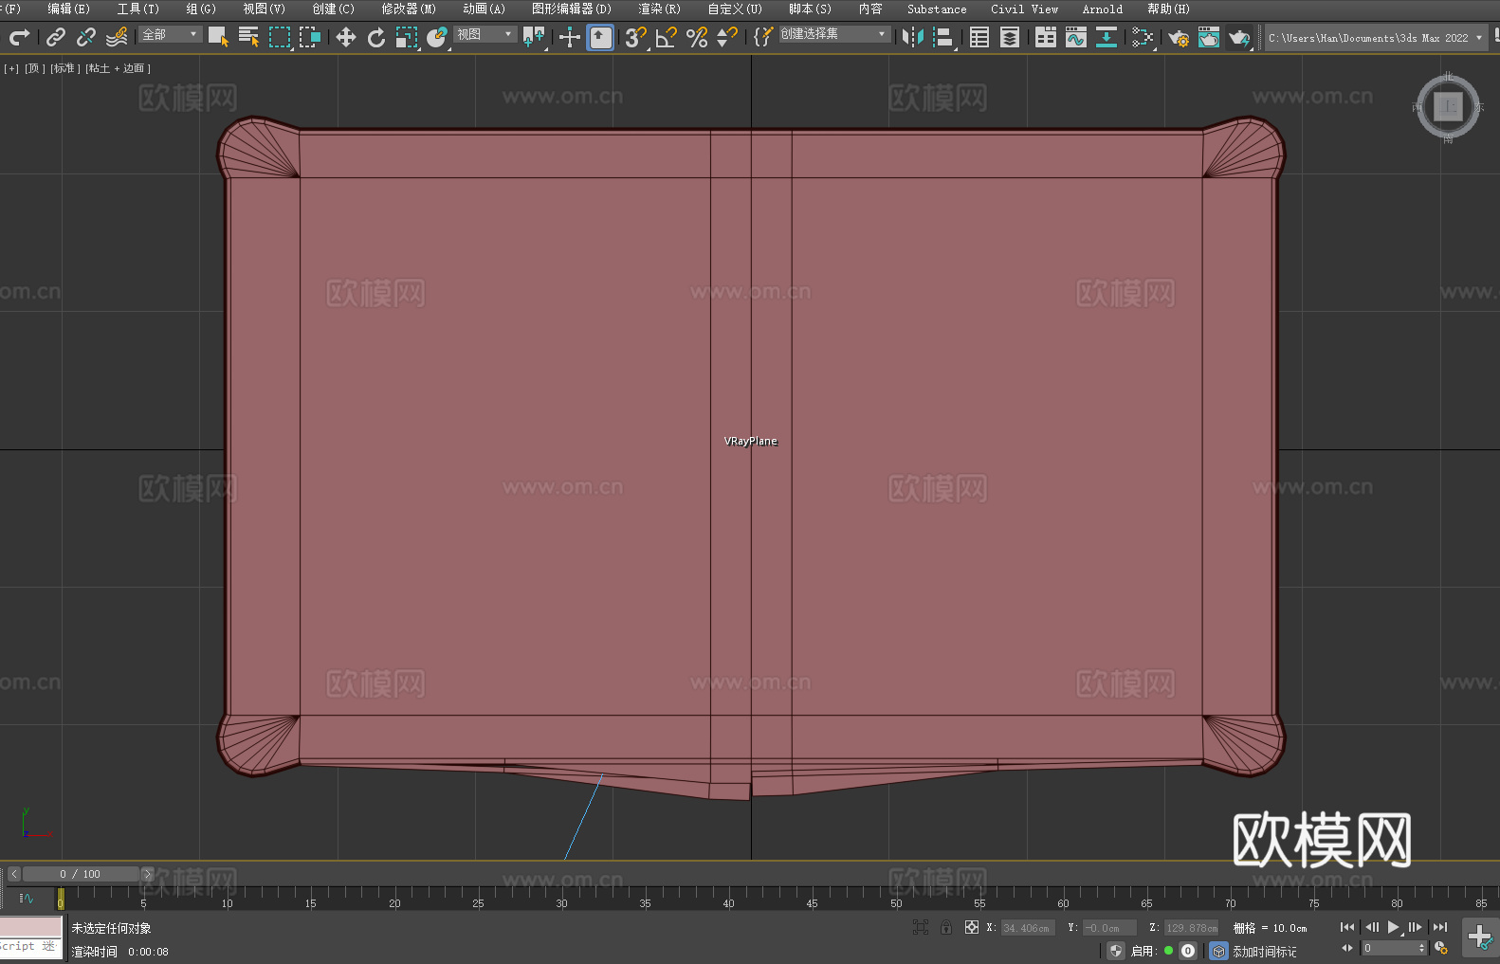Select the Bind to Space Warp tool

pos(117,37)
